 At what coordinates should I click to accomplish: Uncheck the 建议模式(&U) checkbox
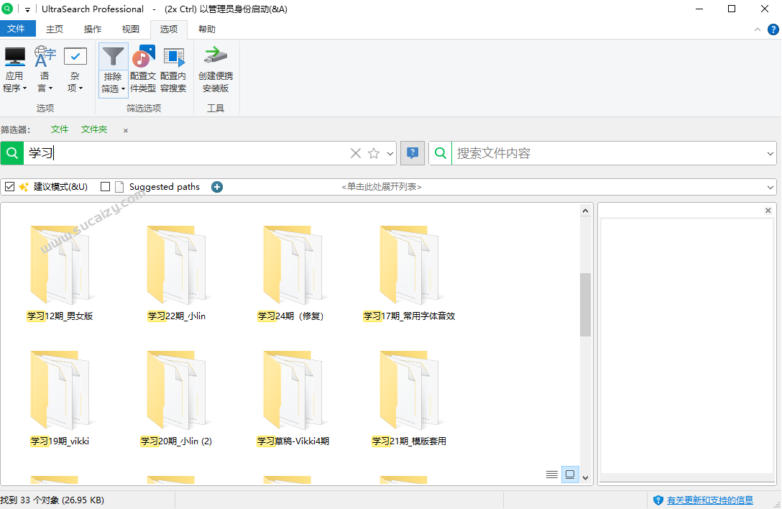(9, 186)
